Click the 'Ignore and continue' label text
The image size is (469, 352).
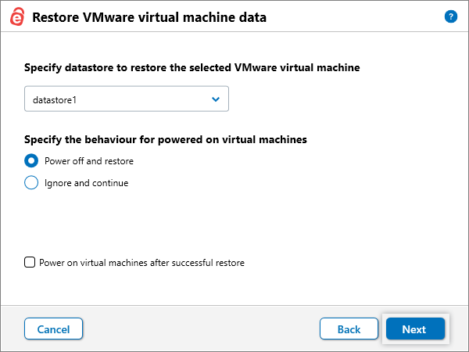86,183
